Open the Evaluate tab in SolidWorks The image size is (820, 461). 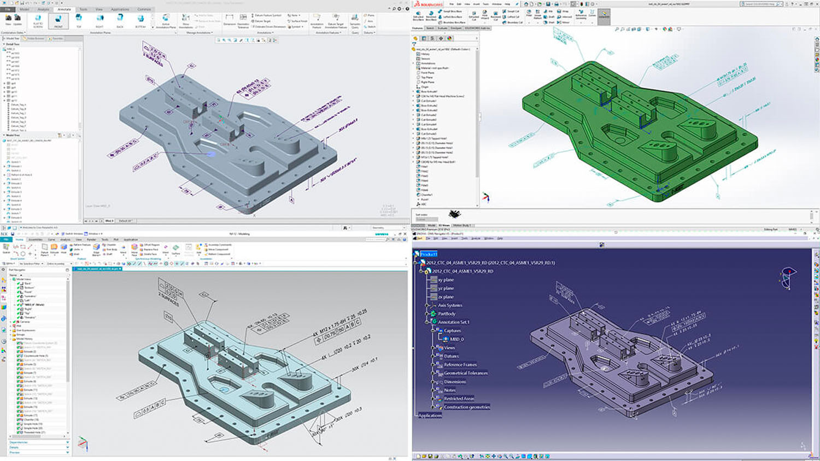click(x=442, y=28)
